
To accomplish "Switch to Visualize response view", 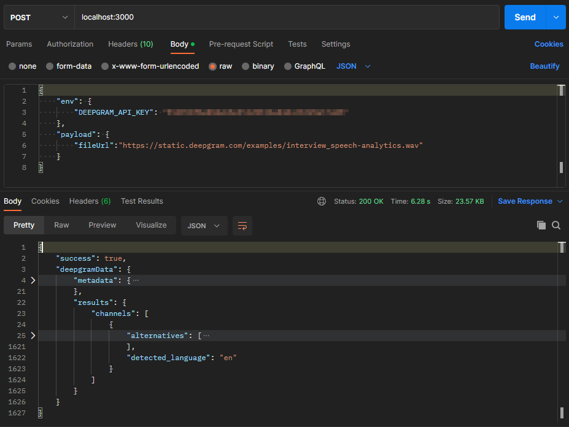I will tap(152, 225).
